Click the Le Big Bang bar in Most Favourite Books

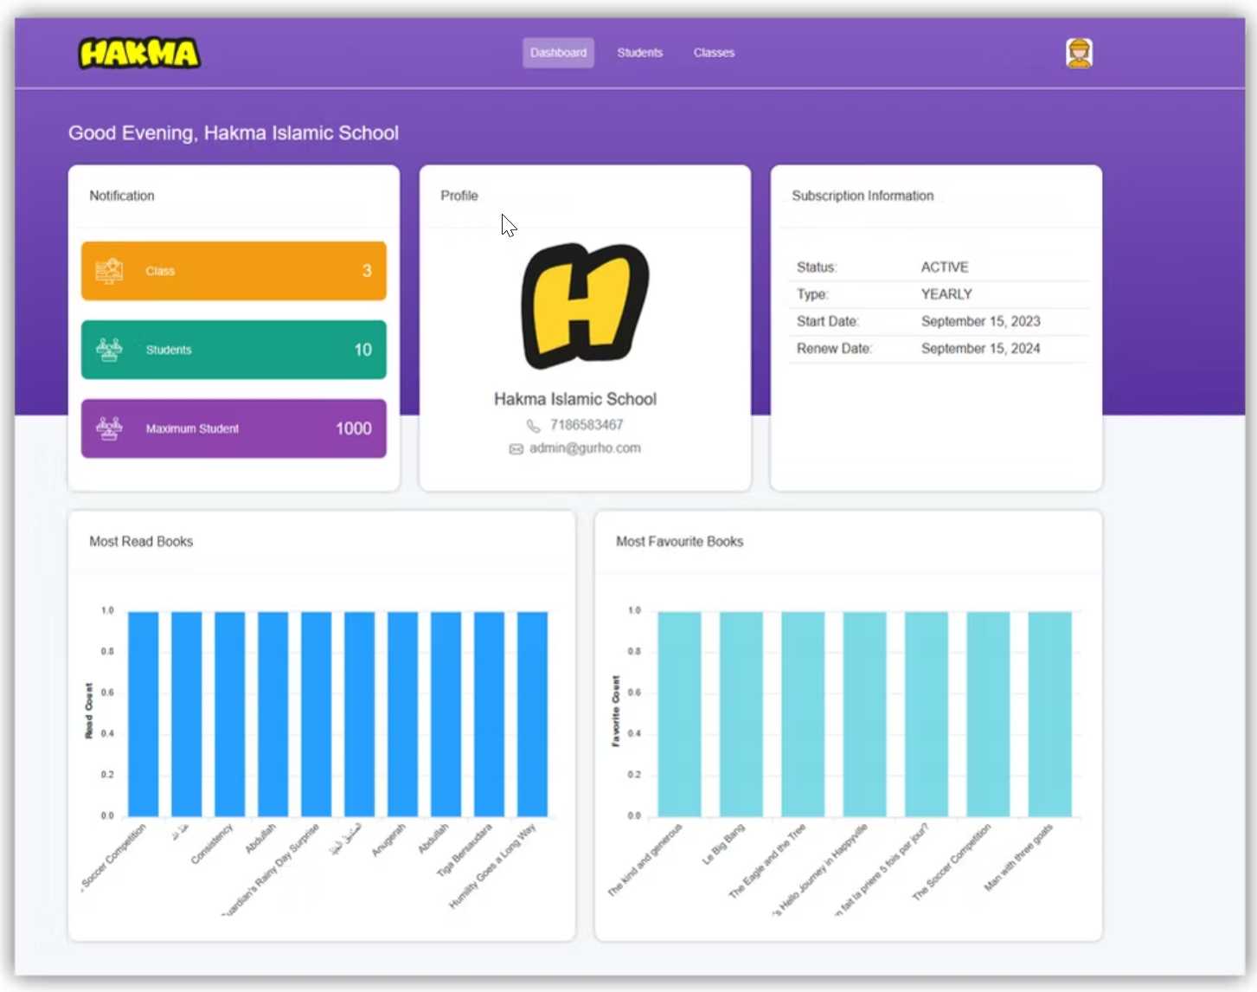pos(741,713)
